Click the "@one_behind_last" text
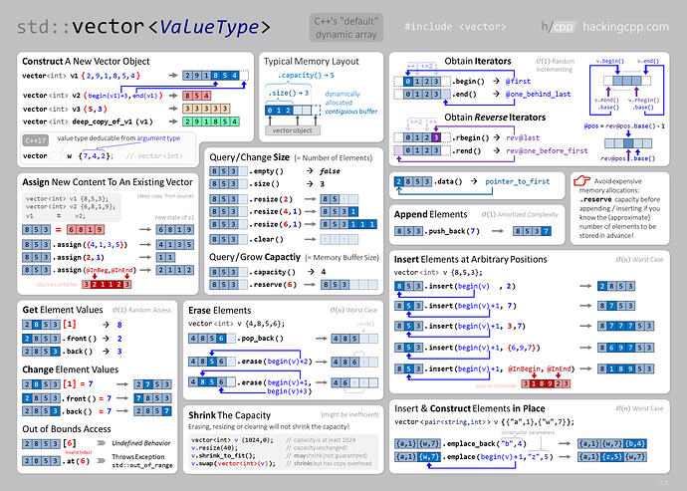 538,94
